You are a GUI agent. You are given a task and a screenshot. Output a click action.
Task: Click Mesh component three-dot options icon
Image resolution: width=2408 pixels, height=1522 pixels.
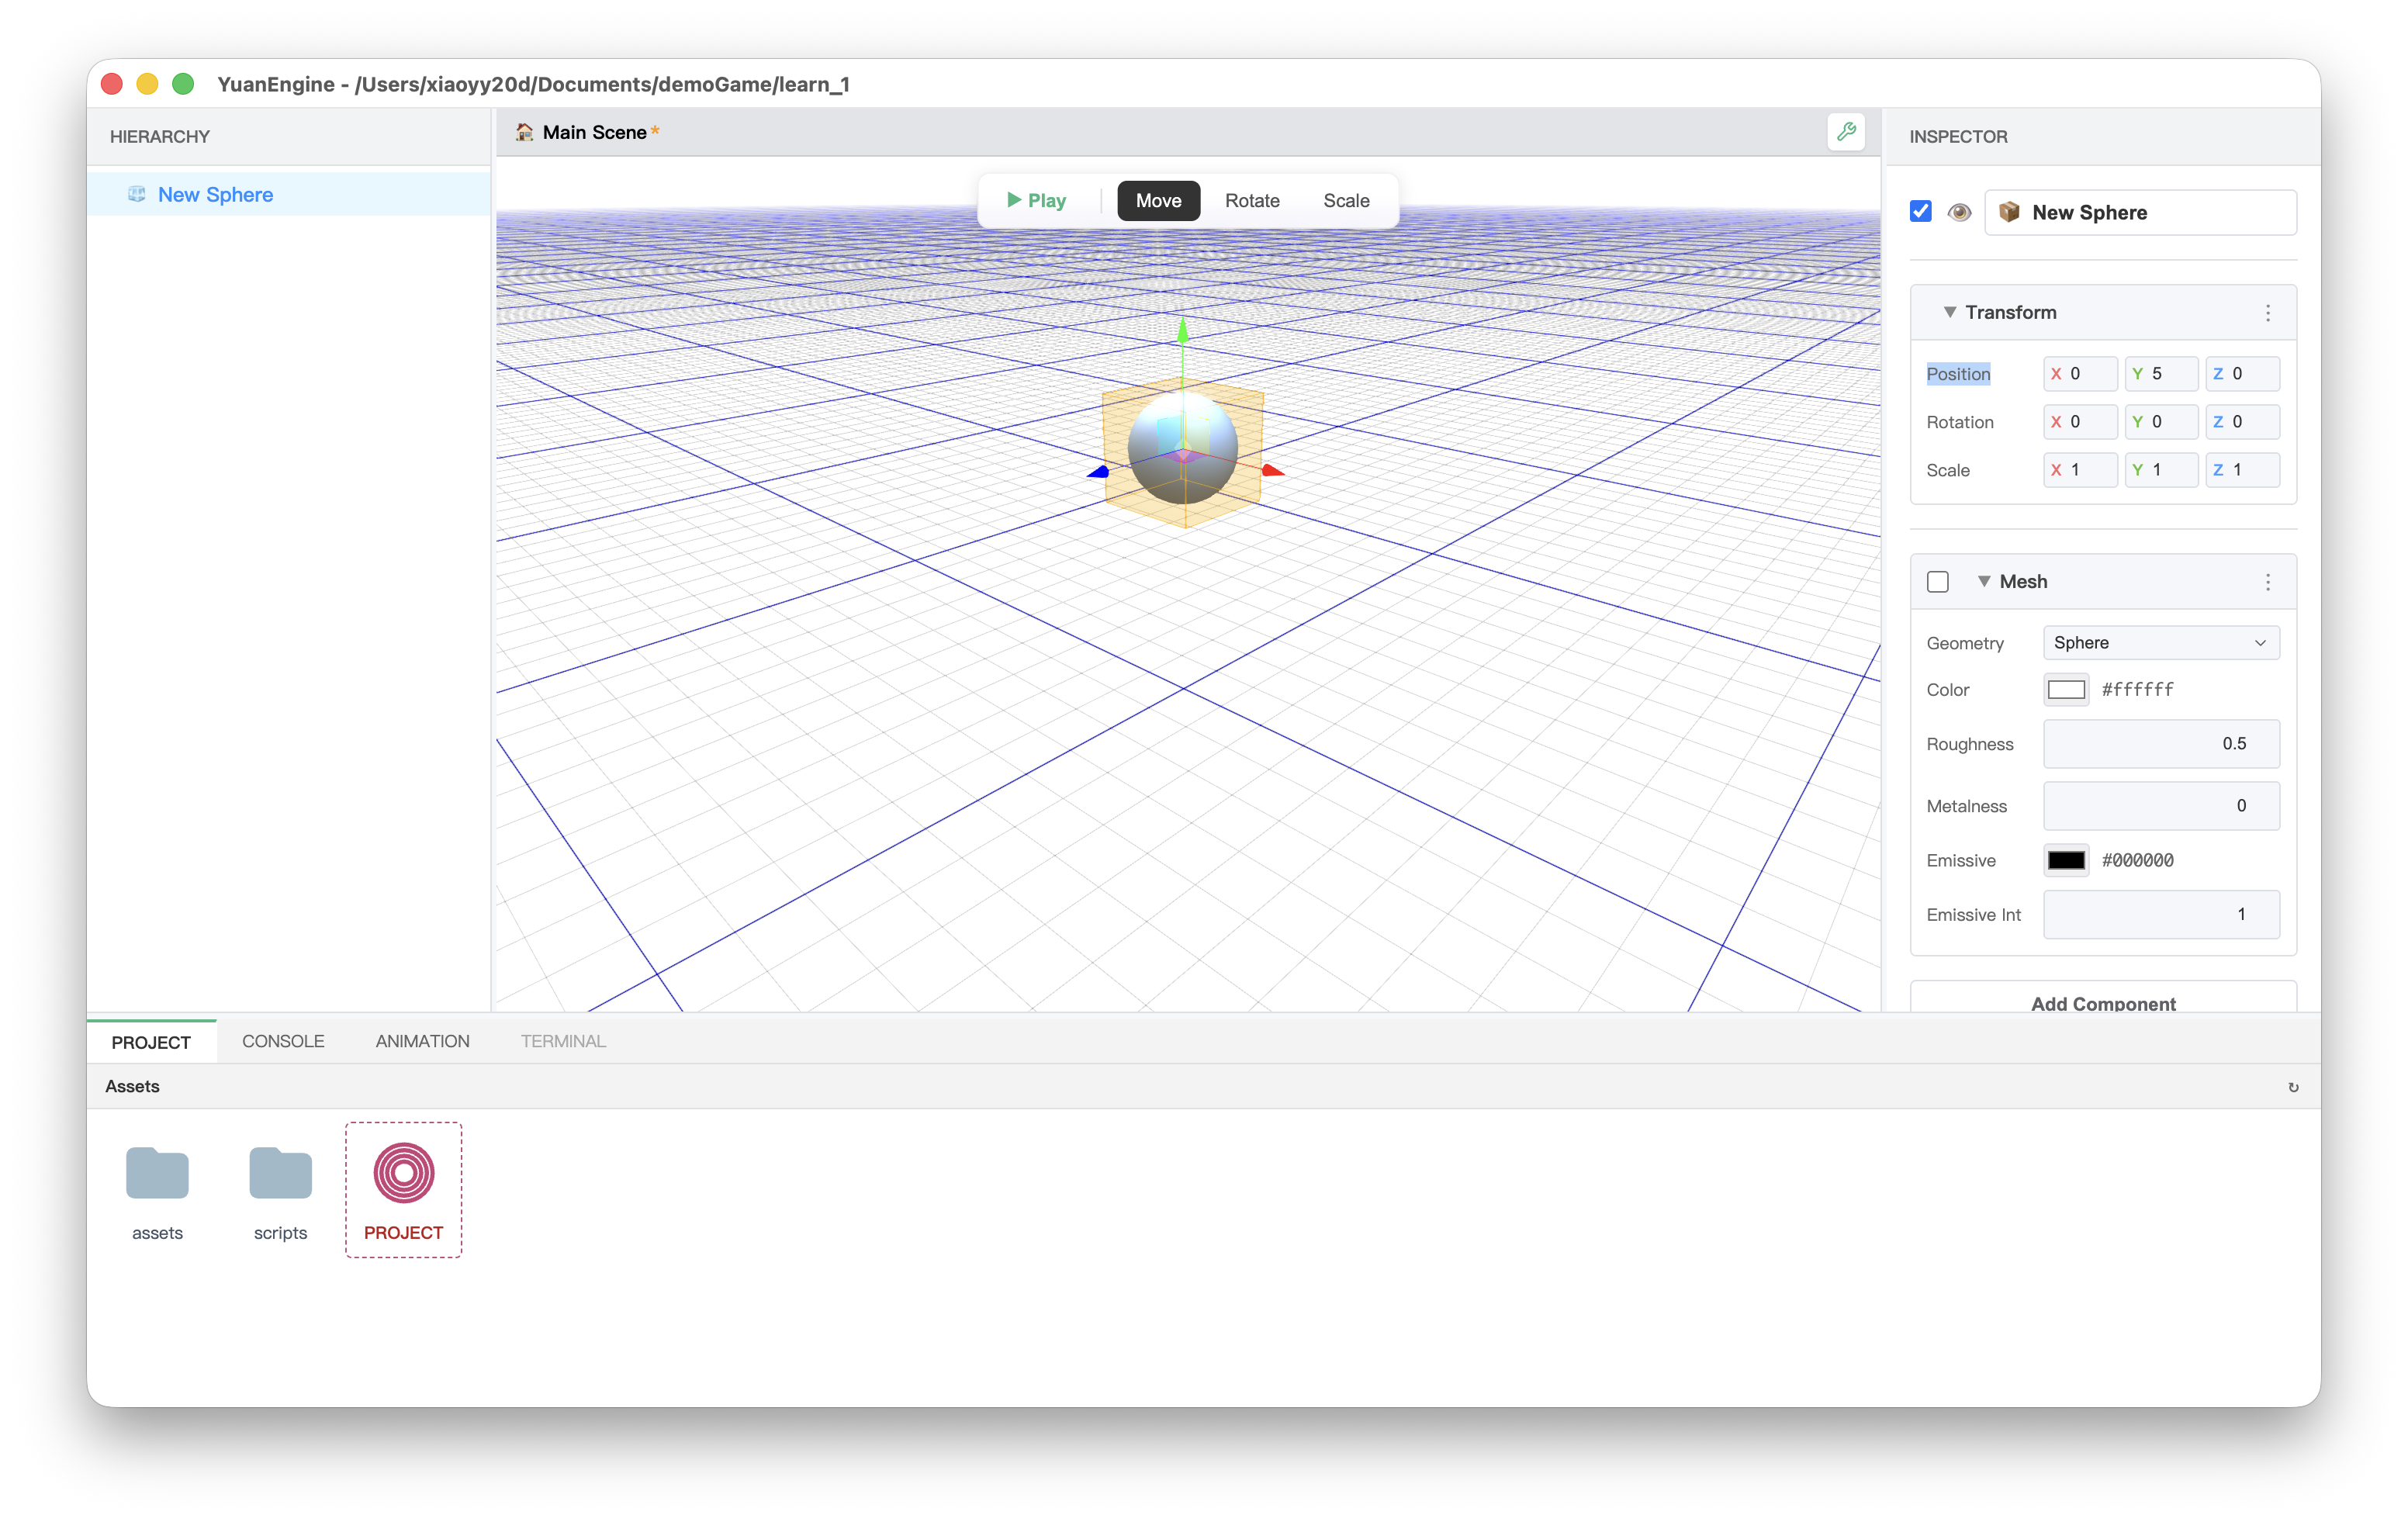click(2268, 582)
